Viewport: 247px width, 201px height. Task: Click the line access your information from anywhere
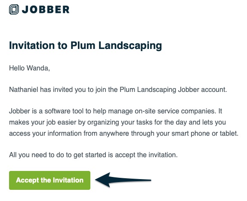tap(123, 134)
